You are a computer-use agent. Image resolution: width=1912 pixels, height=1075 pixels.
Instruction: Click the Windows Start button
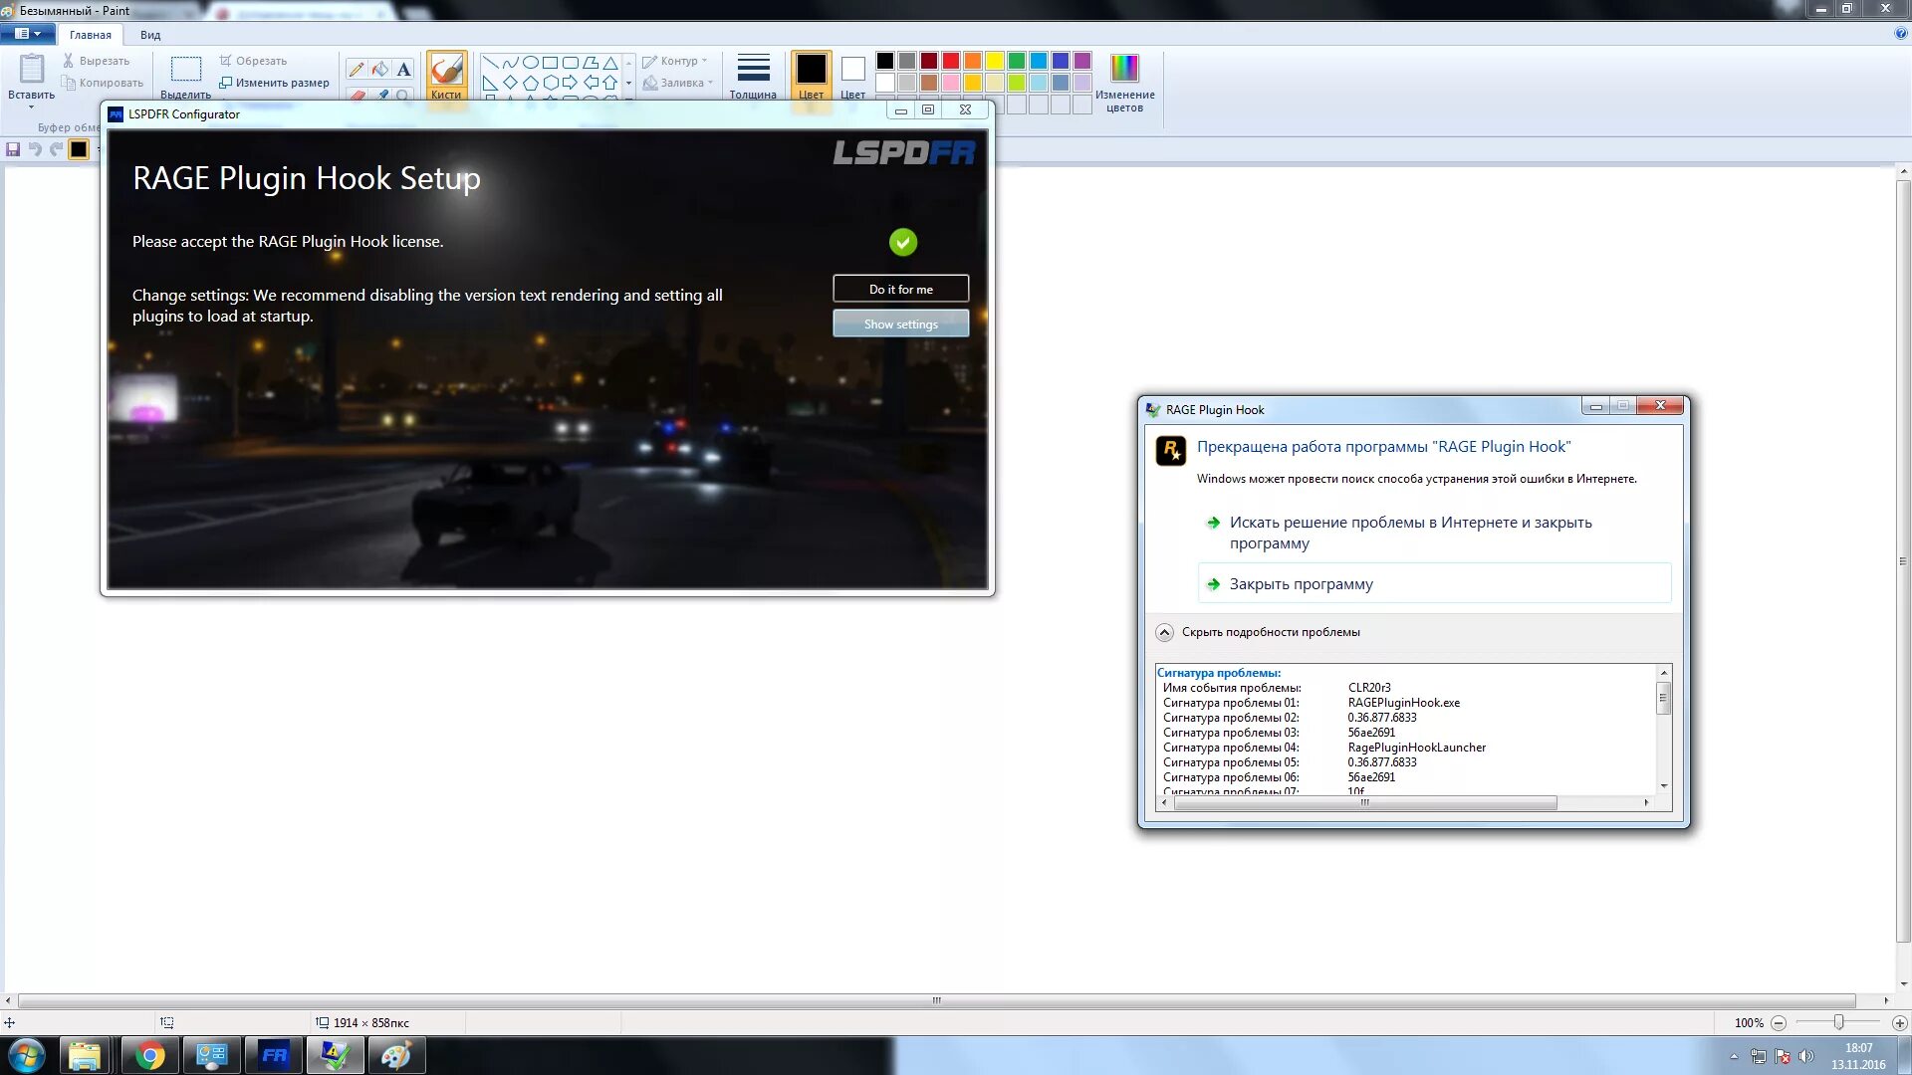point(27,1055)
